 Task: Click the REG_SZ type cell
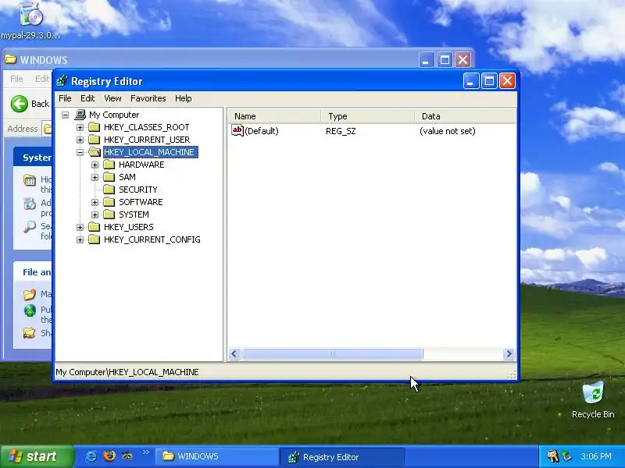341,131
